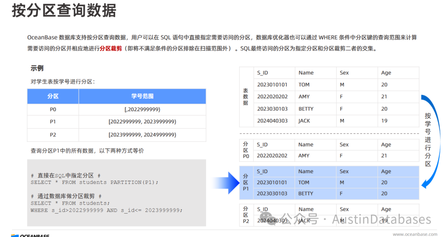Click 2022020202 in the 表数据 table
The image size is (445, 237).
[272, 97]
